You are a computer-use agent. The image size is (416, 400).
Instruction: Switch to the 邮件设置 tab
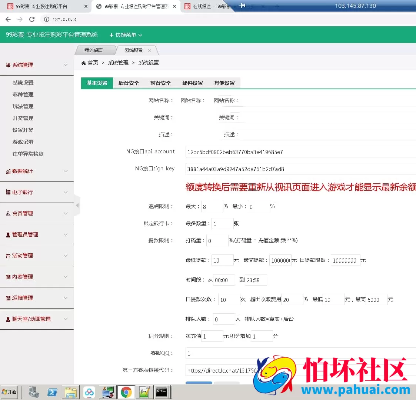[192, 83]
